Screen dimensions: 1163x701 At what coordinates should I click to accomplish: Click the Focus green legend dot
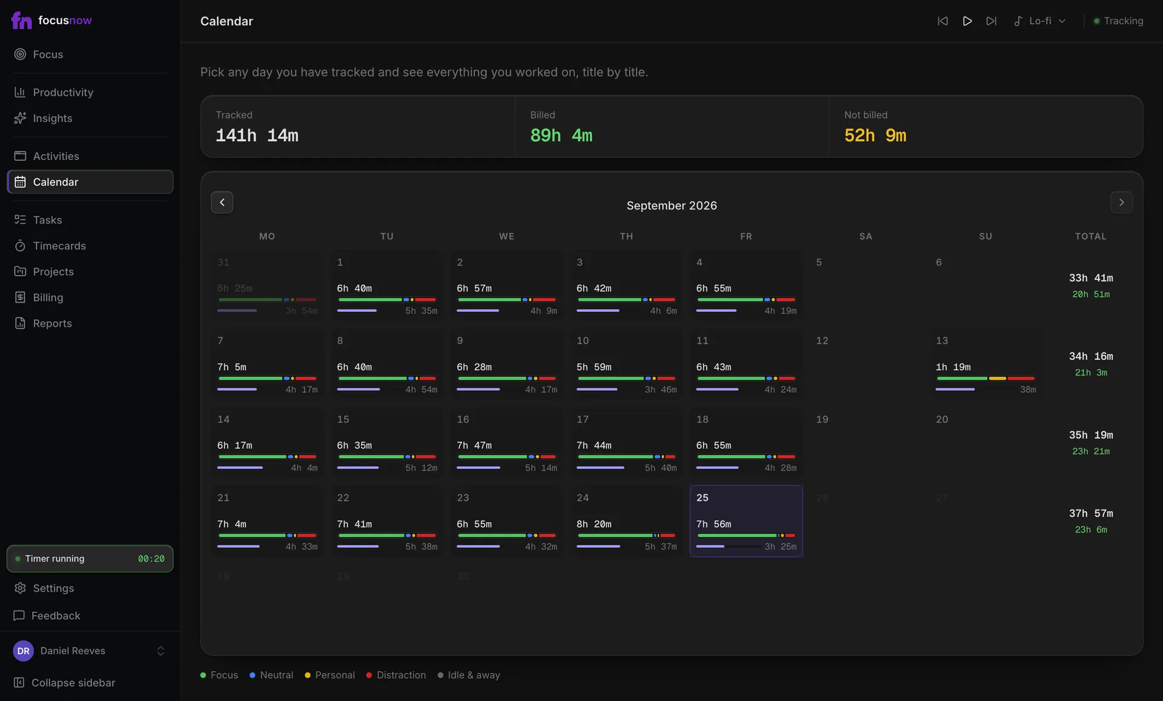204,675
